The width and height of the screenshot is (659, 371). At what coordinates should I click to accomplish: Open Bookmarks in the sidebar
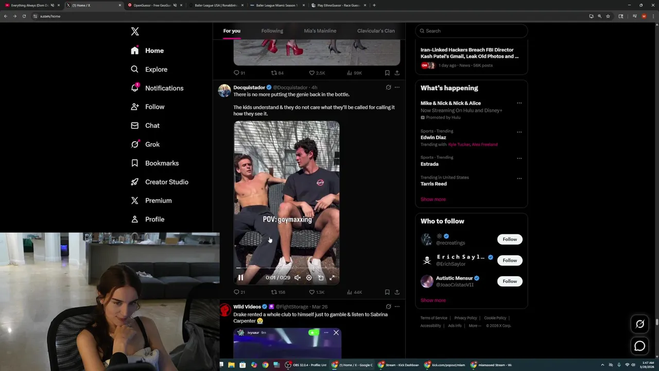pos(154,163)
